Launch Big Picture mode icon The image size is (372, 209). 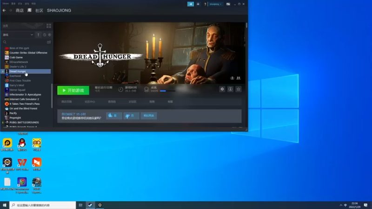click(228, 4)
